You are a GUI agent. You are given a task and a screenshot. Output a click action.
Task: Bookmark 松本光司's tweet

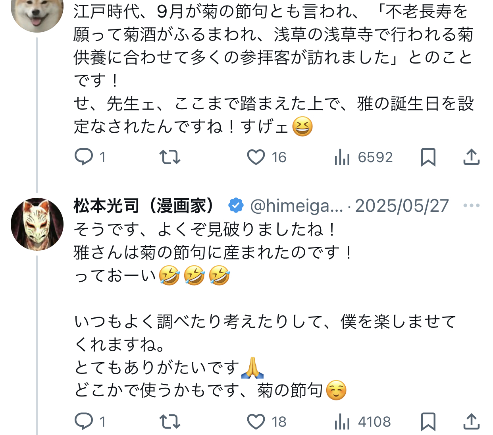[x=428, y=421]
